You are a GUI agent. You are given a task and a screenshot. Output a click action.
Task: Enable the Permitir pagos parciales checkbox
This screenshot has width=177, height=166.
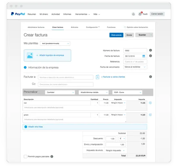pyautogui.click(x=26, y=156)
